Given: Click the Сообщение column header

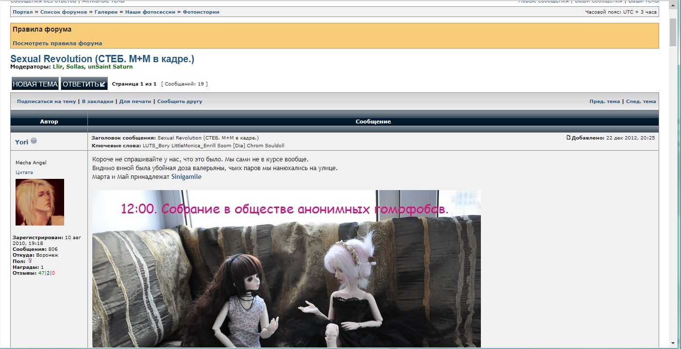Looking at the screenshot, I should pyautogui.click(x=373, y=122).
